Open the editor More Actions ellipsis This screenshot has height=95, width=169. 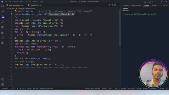(118, 5)
